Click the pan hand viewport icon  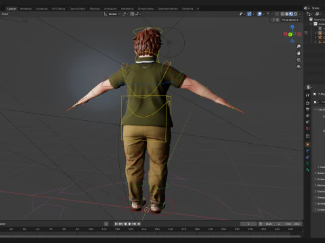tap(299, 53)
